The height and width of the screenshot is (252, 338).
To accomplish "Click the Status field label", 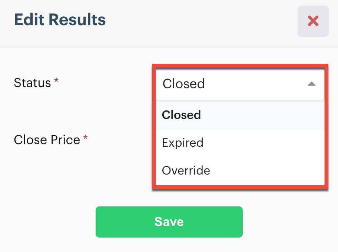I will 32,83.
